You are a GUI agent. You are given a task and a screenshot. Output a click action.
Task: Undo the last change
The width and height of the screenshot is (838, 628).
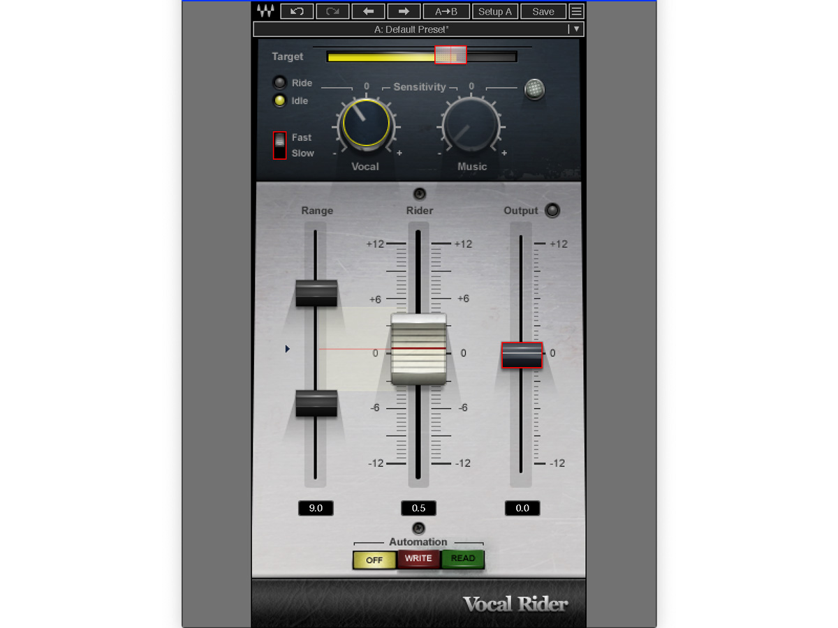coord(297,11)
